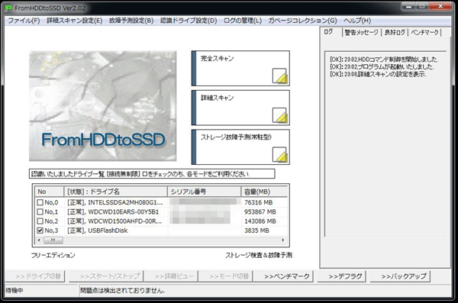Viewport: 458px width, 303px height.
Task: Open the ファイル(F) menu
Action: click(x=24, y=21)
